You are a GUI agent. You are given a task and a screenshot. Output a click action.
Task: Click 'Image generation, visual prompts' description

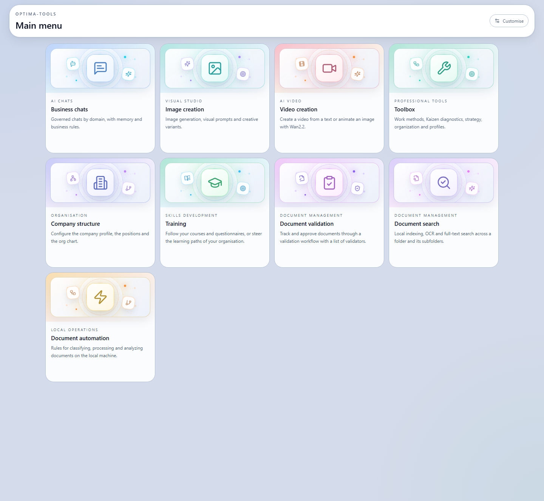[x=212, y=123]
